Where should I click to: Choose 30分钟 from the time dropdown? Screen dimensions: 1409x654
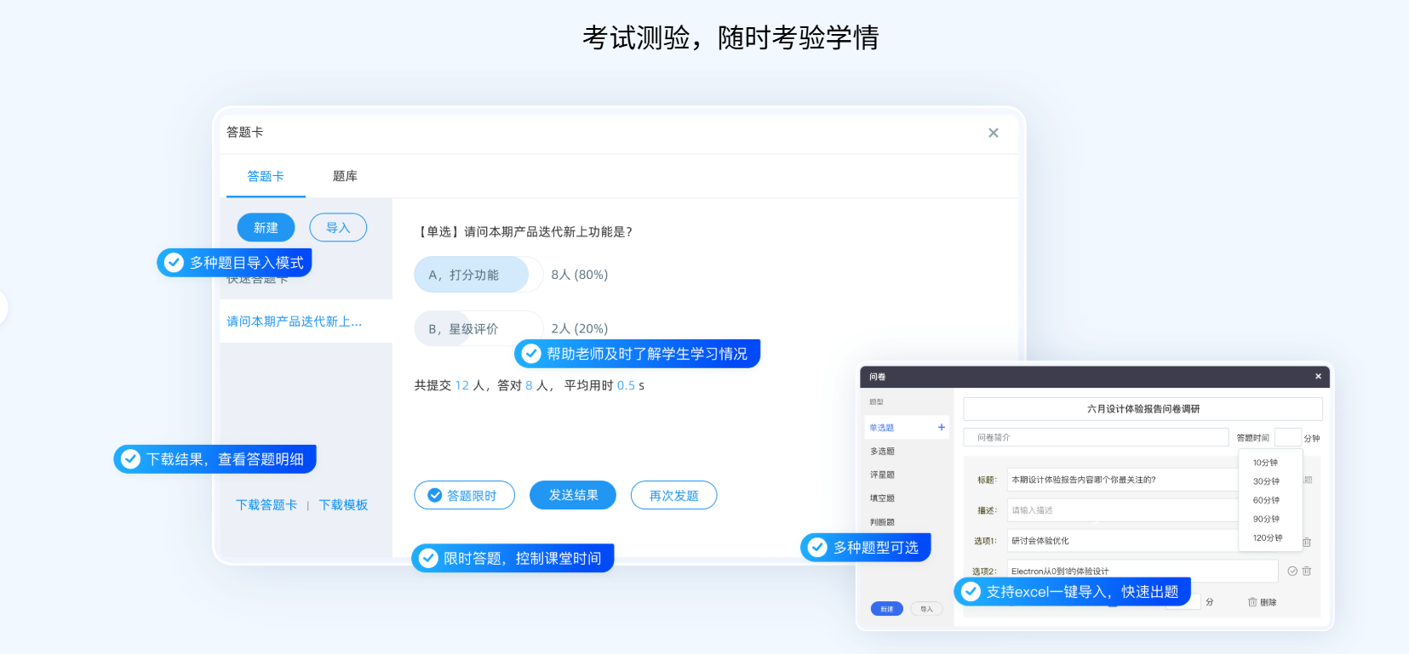(x=1266, y=481)
